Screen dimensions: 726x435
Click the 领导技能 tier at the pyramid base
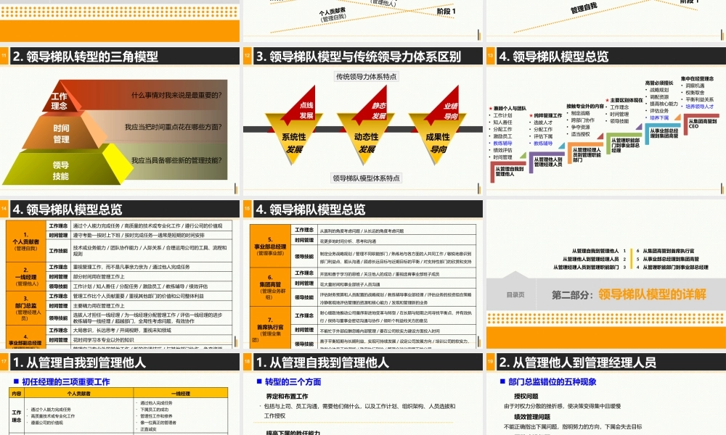(61, 170)
